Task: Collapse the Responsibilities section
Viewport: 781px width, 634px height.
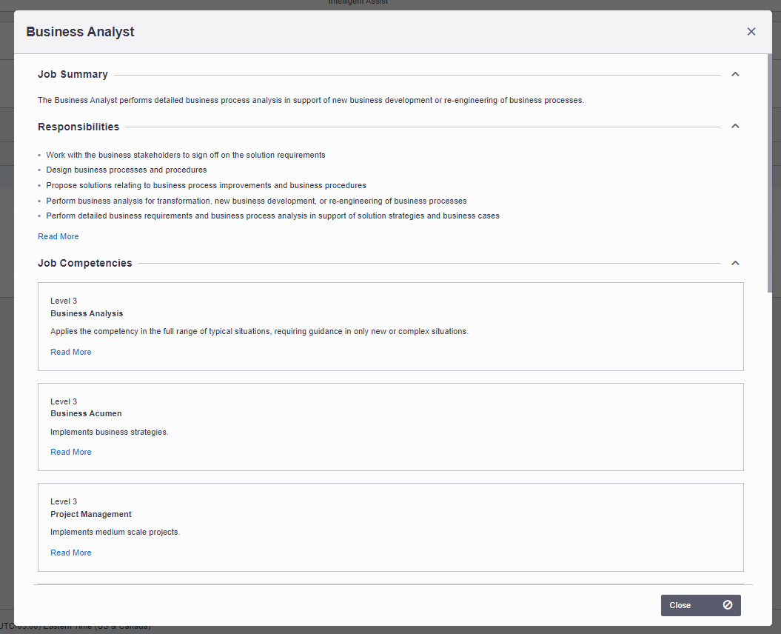Action: tap(735, 126)
